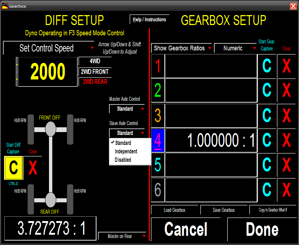Start gear capture for gear 1
299x245 pixels.
coord(267,66)
